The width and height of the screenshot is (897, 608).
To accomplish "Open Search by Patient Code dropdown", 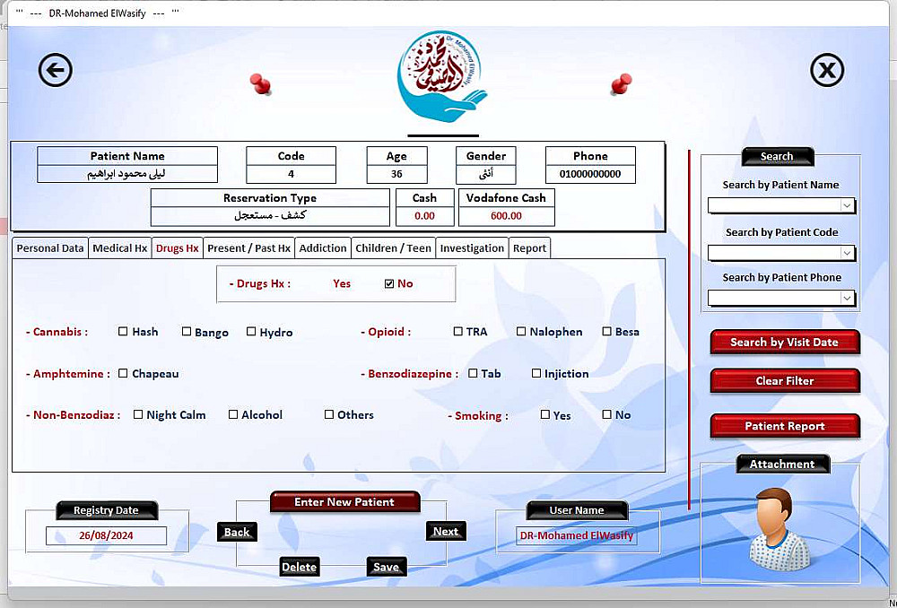I will pyautogui.click(x=848, y=253).
